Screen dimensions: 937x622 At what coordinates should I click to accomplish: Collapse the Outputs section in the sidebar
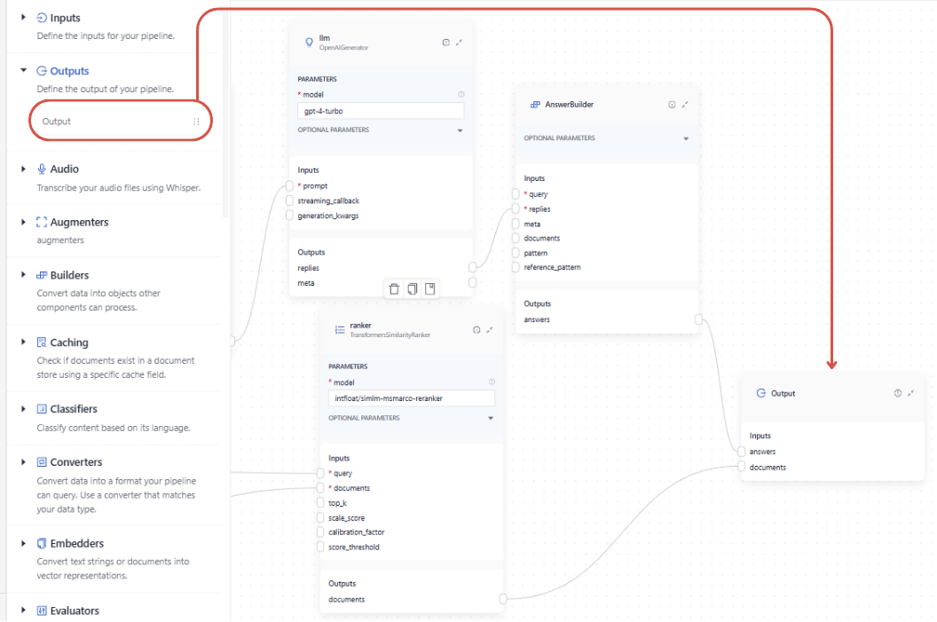tap(22, 71)
